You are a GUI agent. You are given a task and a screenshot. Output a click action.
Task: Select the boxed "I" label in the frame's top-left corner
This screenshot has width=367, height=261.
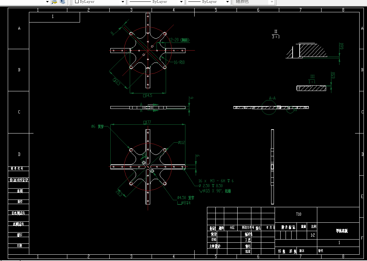53,16
